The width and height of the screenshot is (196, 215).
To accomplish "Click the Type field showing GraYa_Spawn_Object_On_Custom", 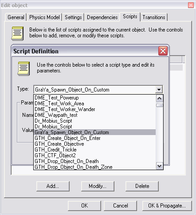I will coord(94,90).
